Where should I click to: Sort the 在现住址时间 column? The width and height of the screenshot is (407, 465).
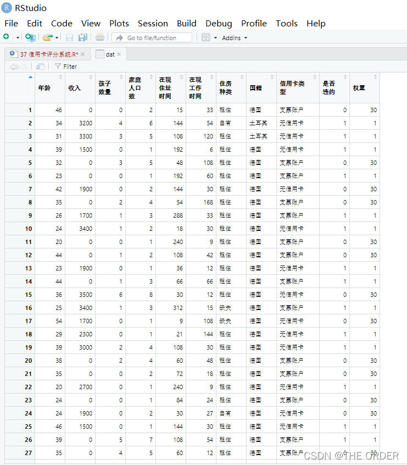pos(181,77)
